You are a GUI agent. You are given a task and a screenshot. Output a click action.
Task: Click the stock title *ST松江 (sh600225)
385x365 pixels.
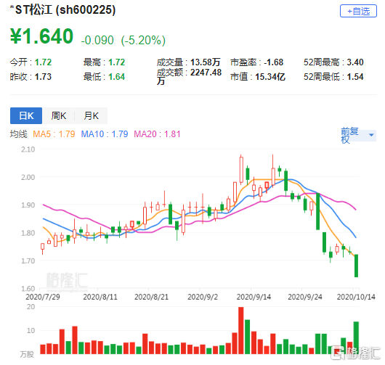pyautogui.click(x=62, y=10)
